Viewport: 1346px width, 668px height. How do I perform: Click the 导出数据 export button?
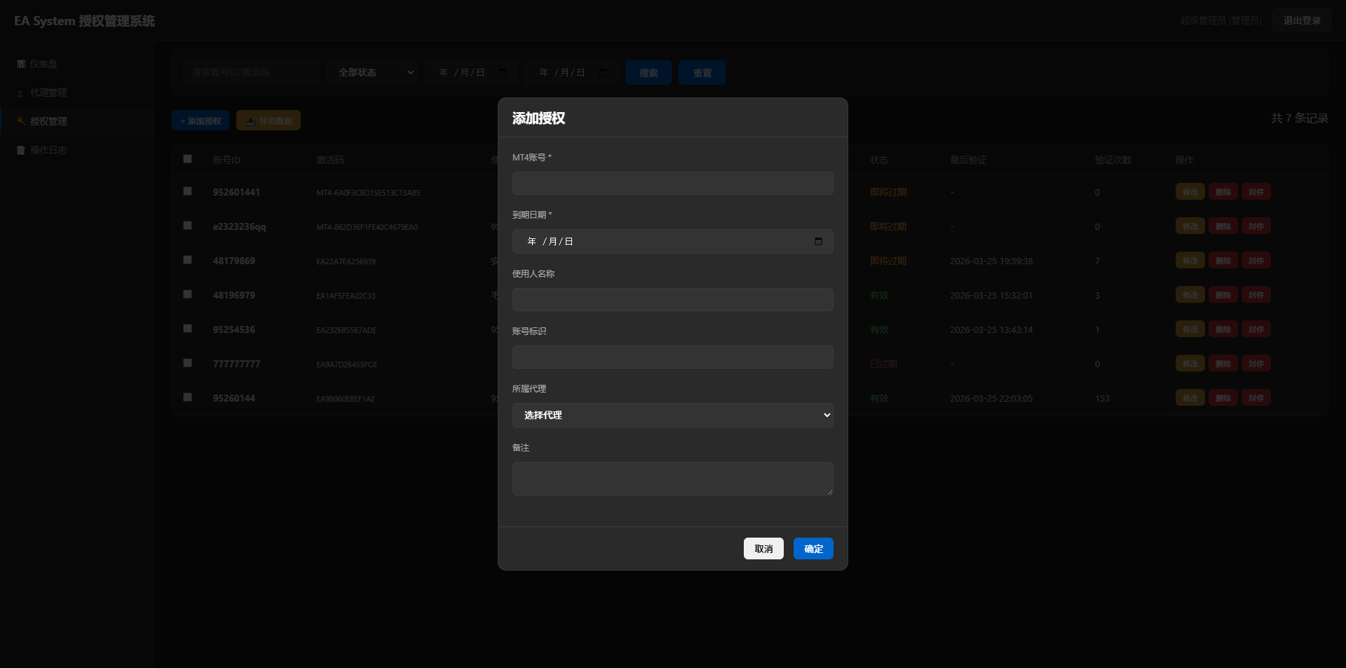[268, 121]
